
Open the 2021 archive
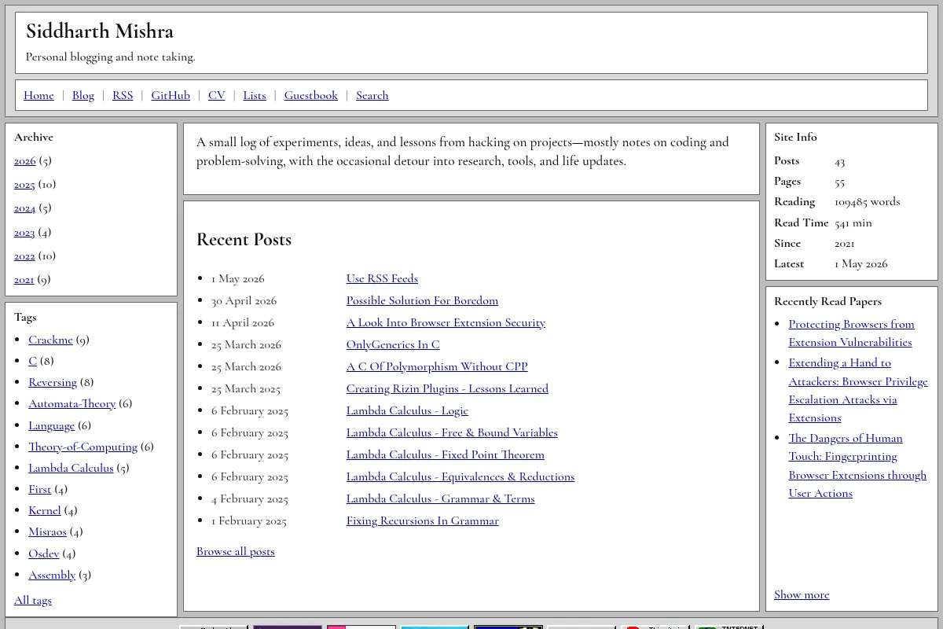pos(24,279)
